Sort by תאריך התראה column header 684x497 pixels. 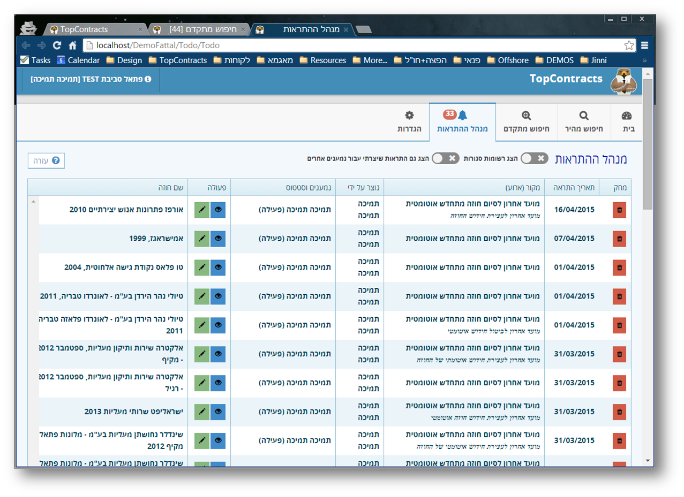point(571,188)
